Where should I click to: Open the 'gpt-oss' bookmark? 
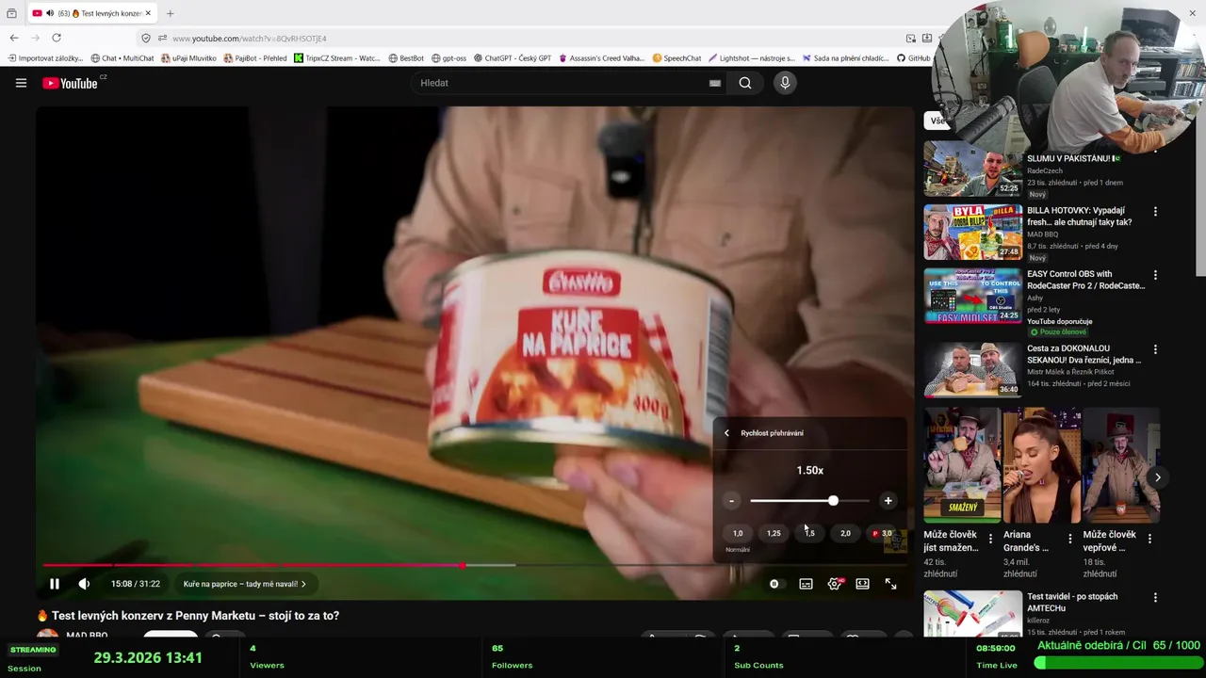[448, 58]
